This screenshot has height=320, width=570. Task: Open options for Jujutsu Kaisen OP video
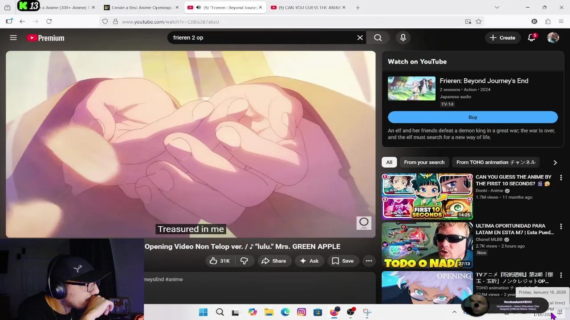tap(561, 276)
